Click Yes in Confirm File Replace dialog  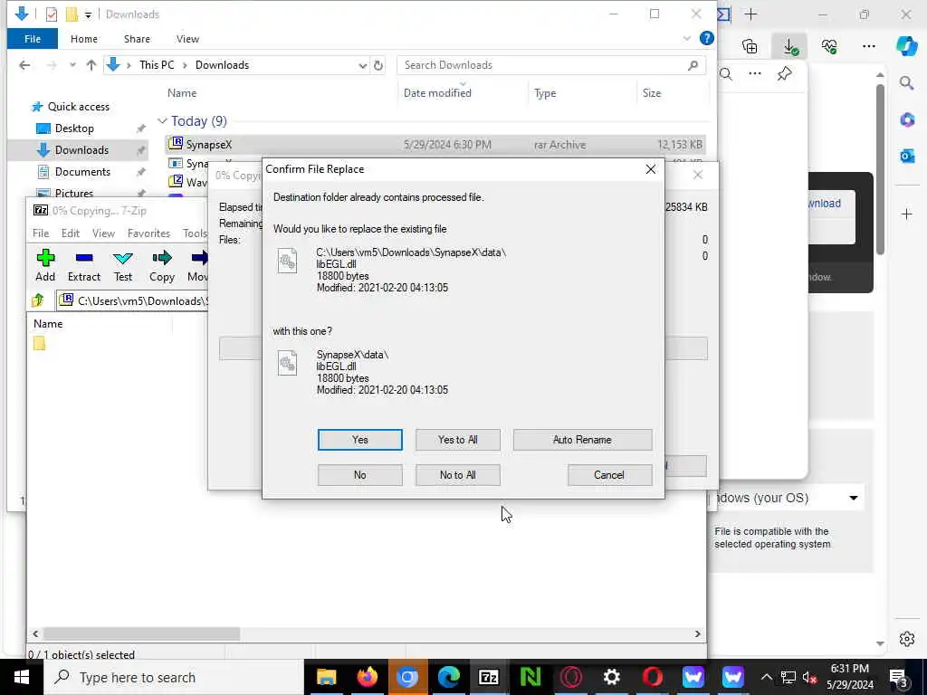coord(359,440)
